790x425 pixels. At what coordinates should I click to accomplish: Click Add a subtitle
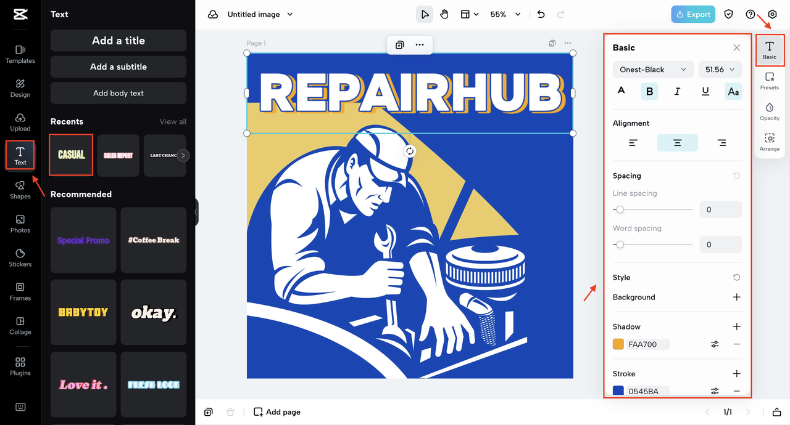point(118,67)
